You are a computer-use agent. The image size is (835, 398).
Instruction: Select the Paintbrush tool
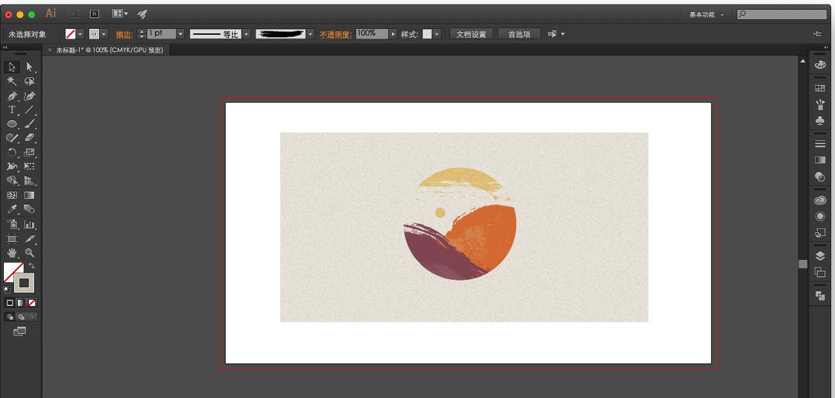[30, 123]
